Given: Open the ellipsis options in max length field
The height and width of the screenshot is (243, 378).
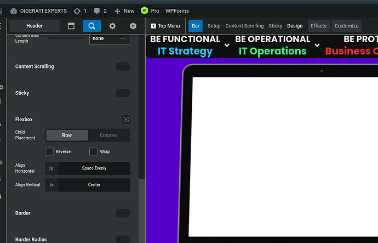Looking at the screenshot, I should click(123, 38).
